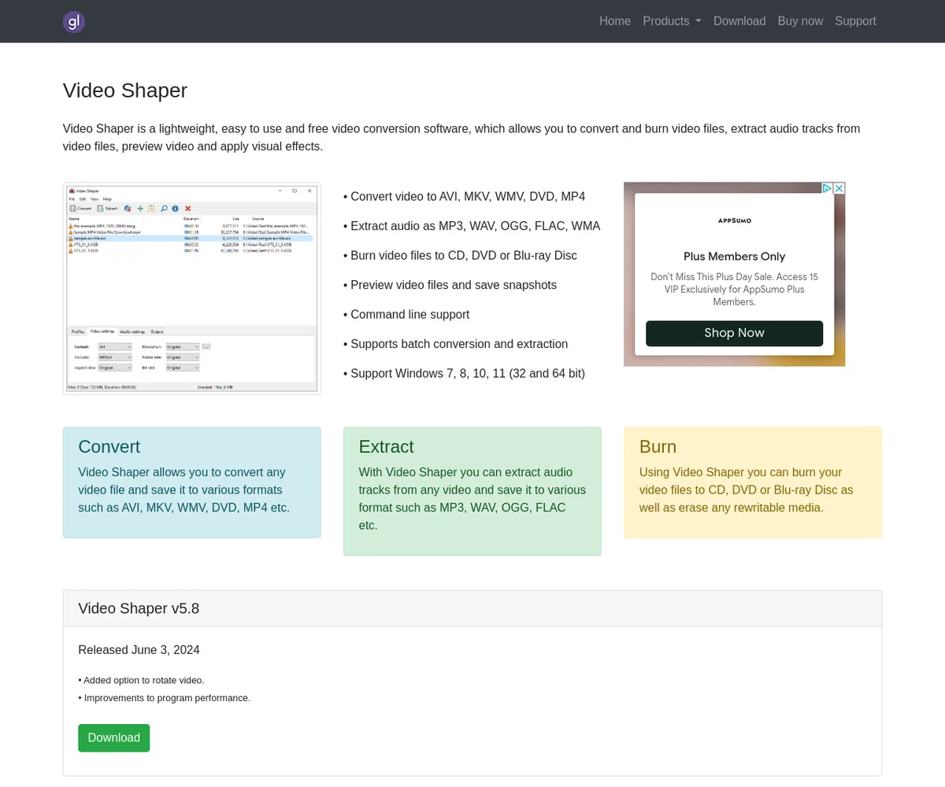Click the blue info icon in screenshot toolbar
This screenshot has width=945, height=787.
(175, 209)
